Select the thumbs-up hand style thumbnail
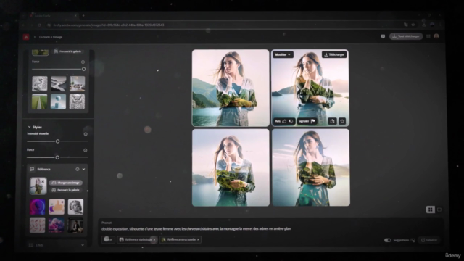Viewport: 464px width, 261px height. (x=57, y=207)
